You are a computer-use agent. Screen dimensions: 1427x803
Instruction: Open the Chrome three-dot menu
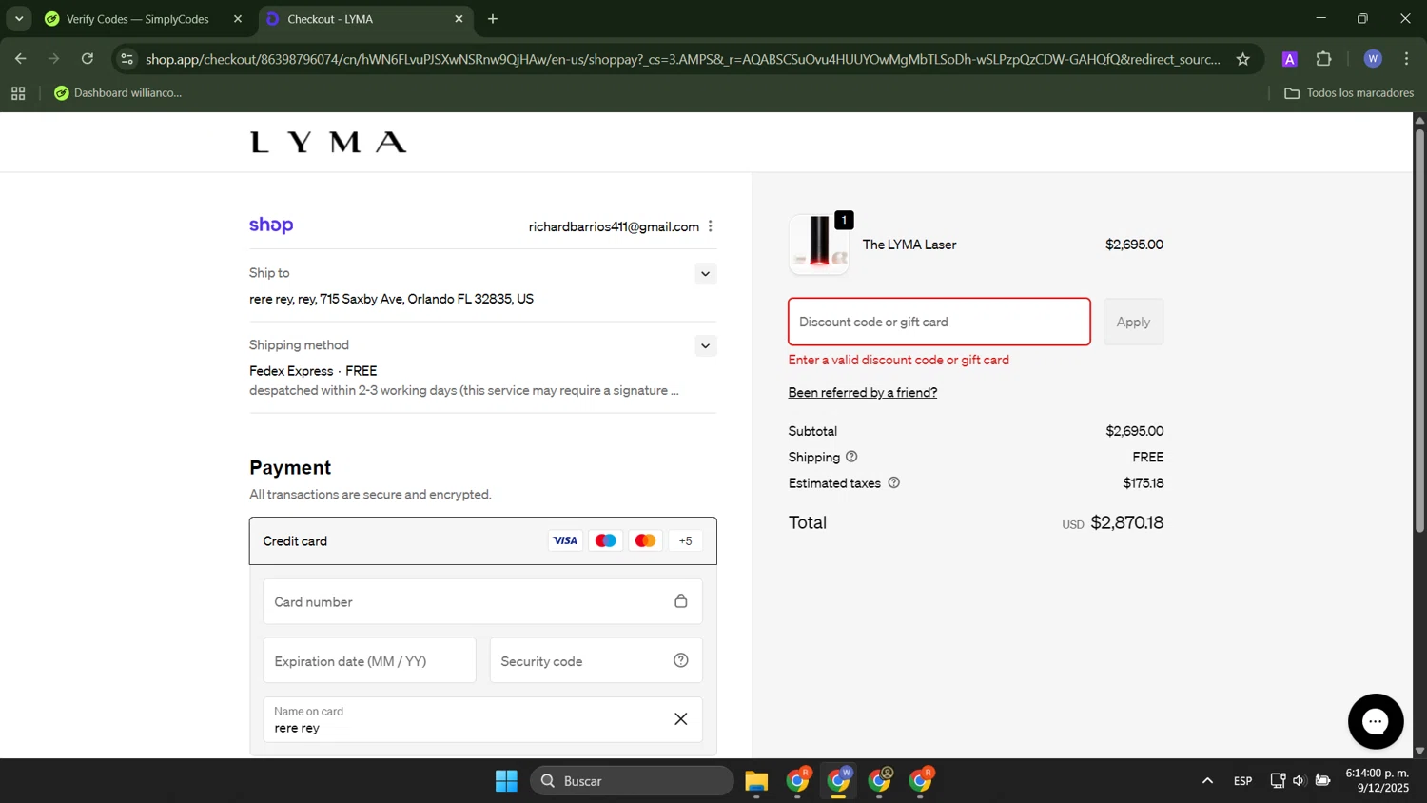[x=1406, y=59]
